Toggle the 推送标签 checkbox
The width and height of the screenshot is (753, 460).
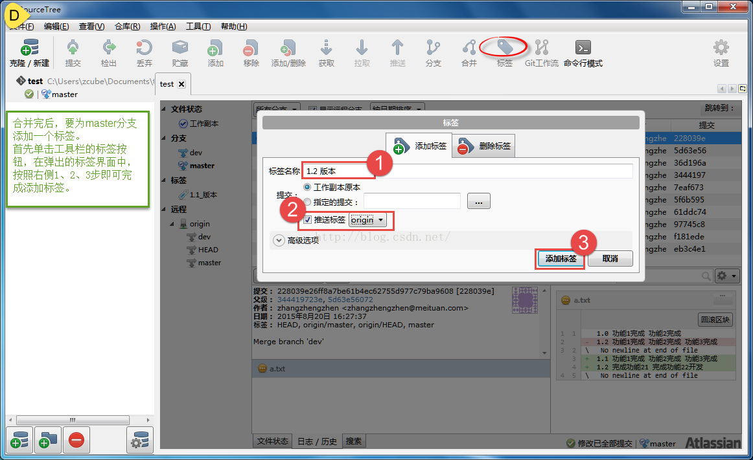(x=307, y=220)
